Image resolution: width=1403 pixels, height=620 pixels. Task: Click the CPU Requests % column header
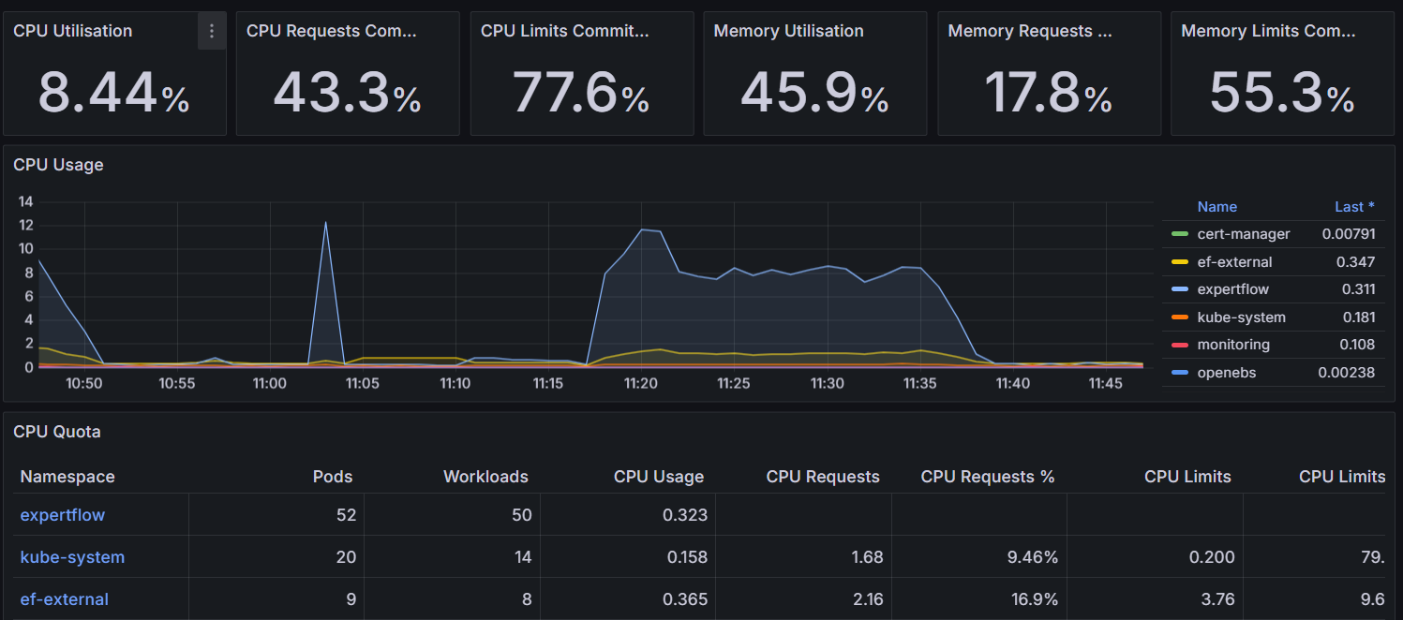pyautogui.click(x=987, y=477)
